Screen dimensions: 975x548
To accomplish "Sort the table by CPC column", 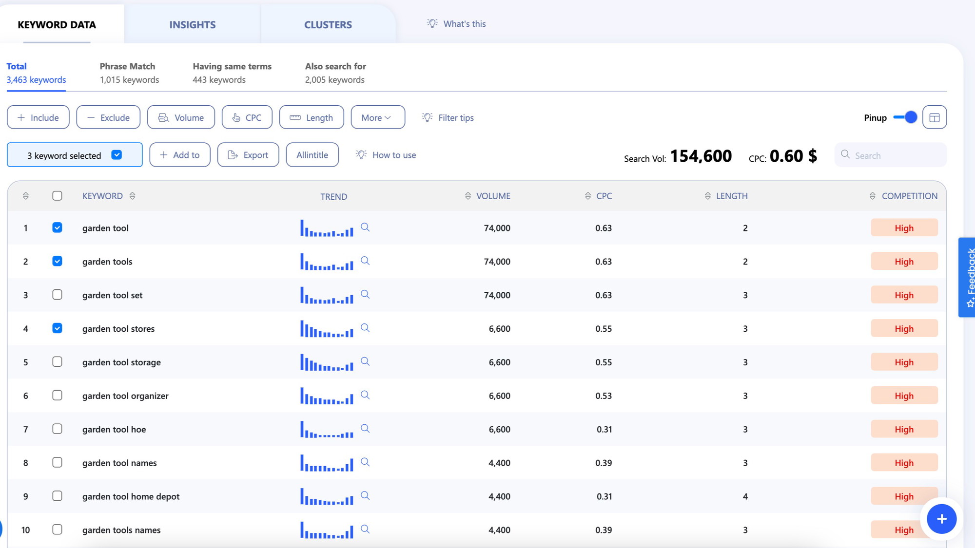I will (588, 196).
